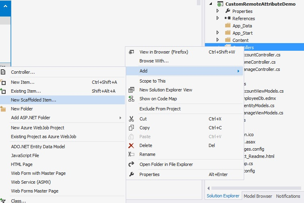
Task: Click the Cut scissors icon
Action: click(131, 119)
